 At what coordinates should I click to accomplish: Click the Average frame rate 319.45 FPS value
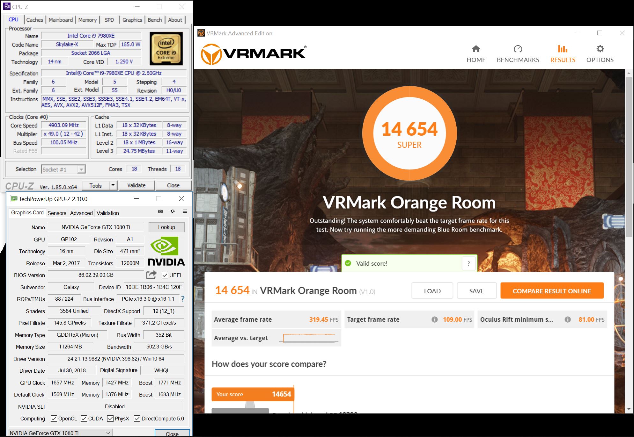(324, 319)
